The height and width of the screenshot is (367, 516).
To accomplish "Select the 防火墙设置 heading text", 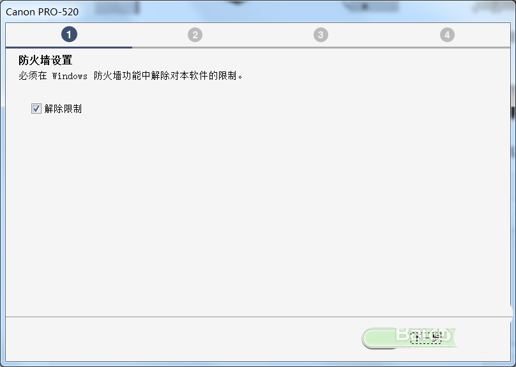I will coord(45,60).
